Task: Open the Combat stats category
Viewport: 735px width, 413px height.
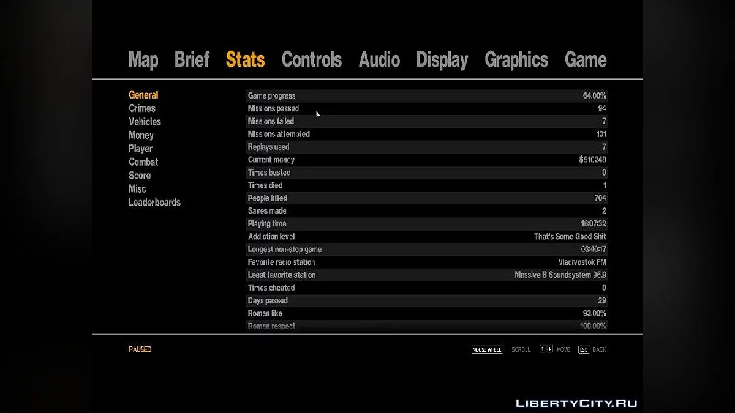Action: coord(143,162)
